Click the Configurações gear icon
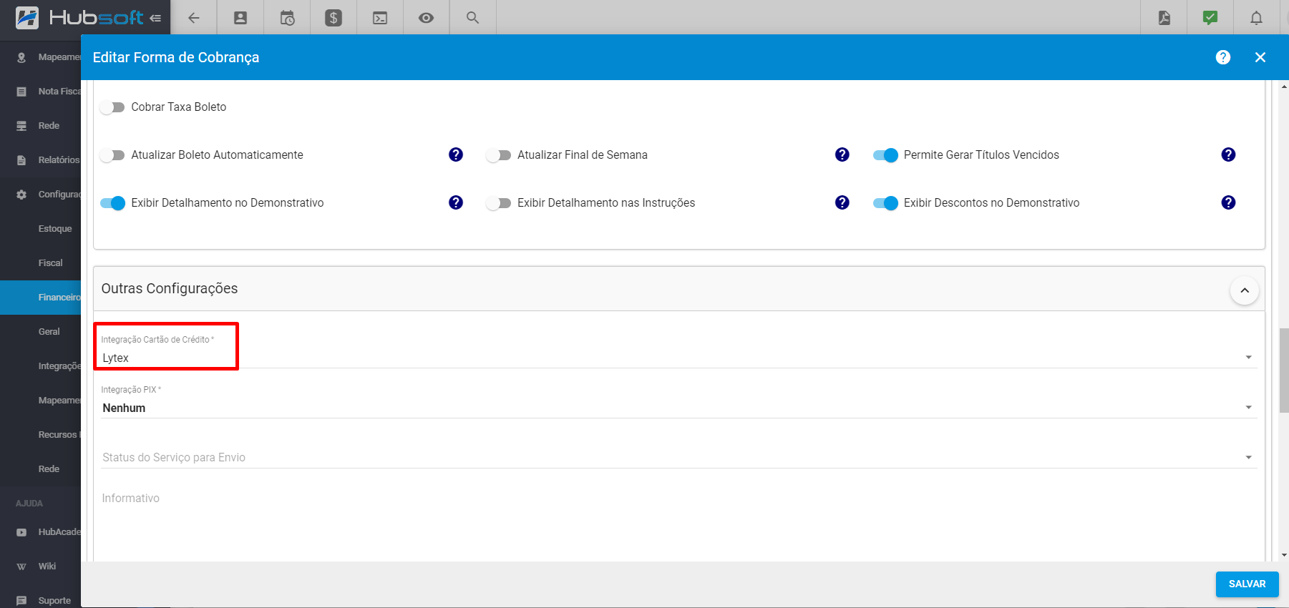1289x608 pixels. (21, 195)
